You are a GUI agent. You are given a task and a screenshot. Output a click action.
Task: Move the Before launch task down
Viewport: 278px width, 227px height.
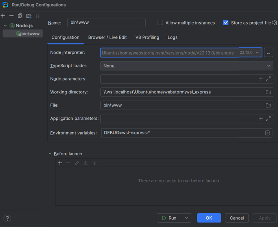tap(94, 163)
